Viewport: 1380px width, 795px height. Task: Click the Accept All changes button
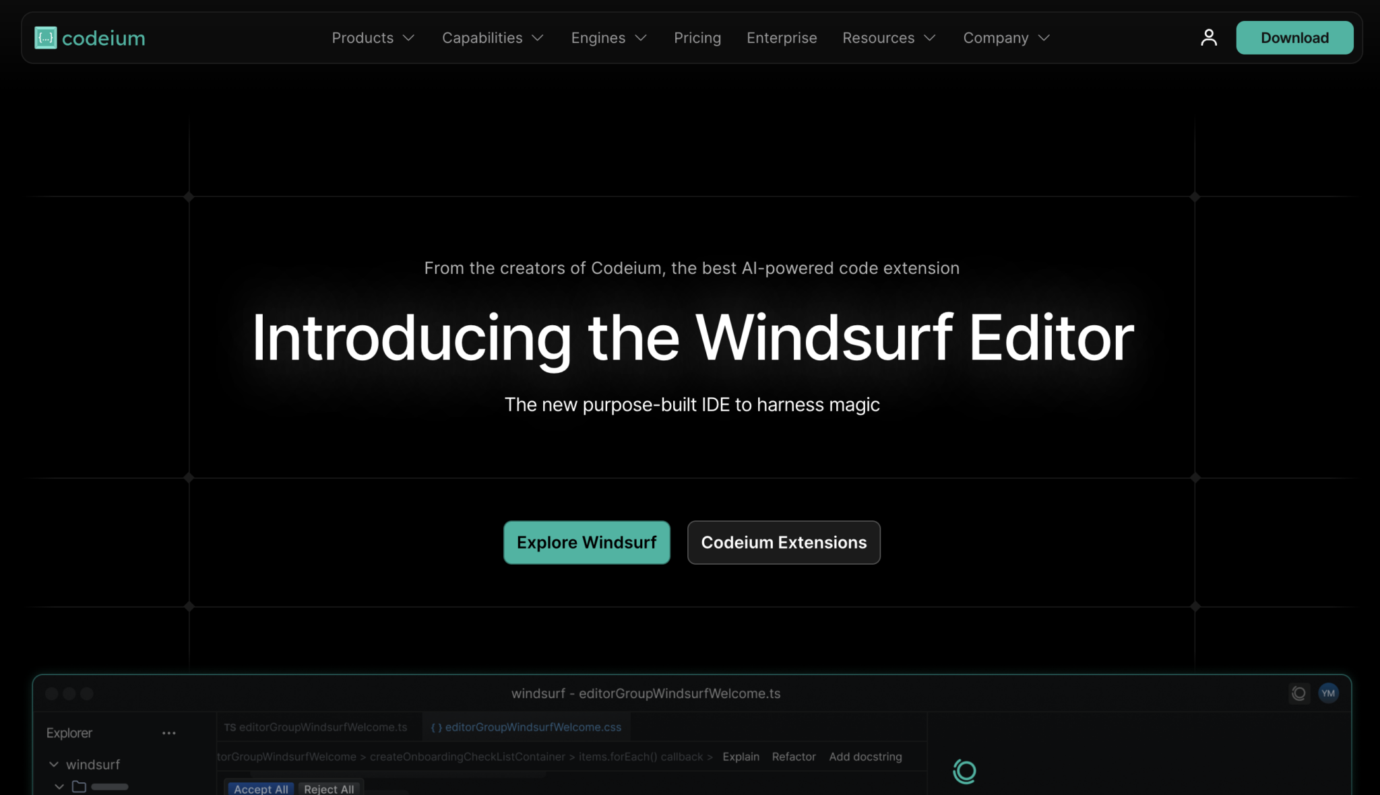261,789
